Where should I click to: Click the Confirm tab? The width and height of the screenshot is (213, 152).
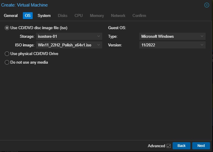click(x=139, y=15)
